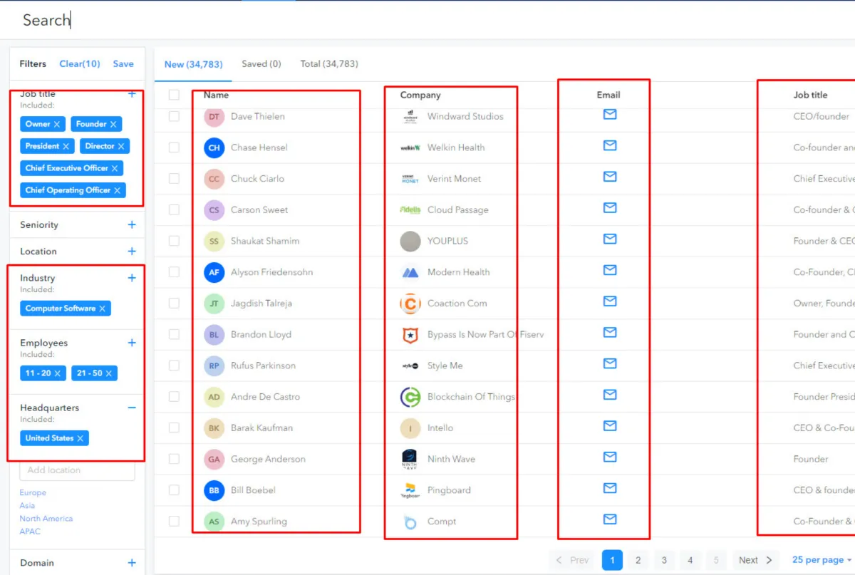Click the Ninth Wave logo

pos(410,460)
